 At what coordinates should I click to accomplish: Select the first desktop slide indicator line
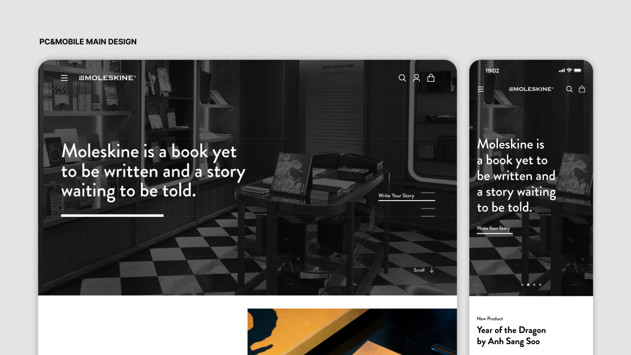click(428, 193)
